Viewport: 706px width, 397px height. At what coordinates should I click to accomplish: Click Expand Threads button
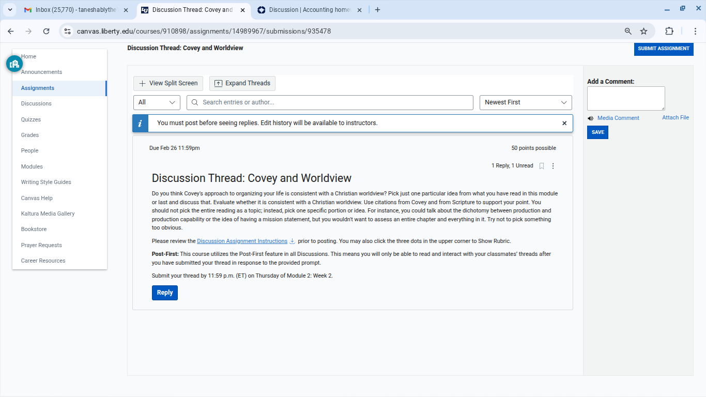[x=242, y=83]
